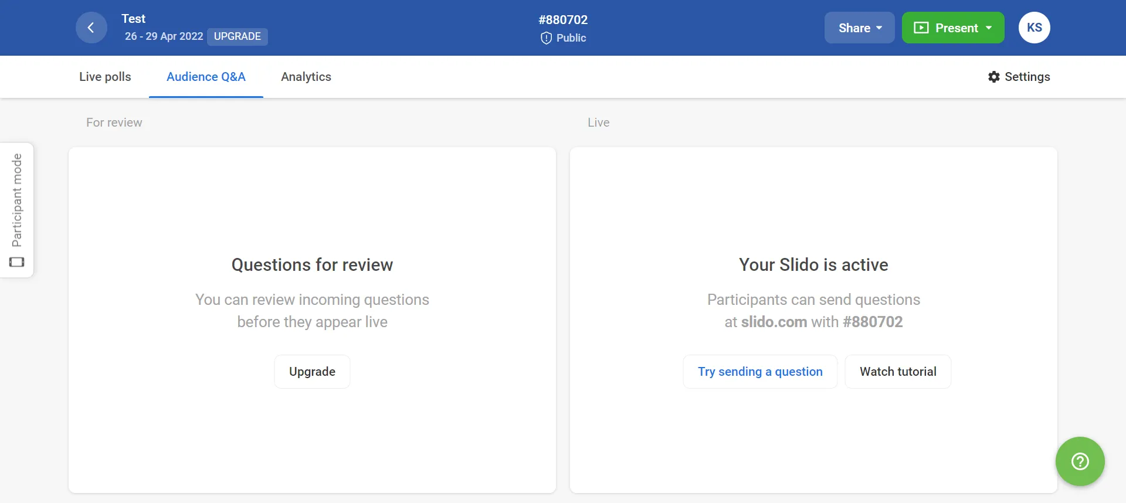The image size is (1126, 503).
Task: Click the Watch tutorial button
Action: tap(898, 372)
